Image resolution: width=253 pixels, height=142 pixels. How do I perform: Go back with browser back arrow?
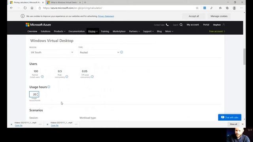pos(11,8)
